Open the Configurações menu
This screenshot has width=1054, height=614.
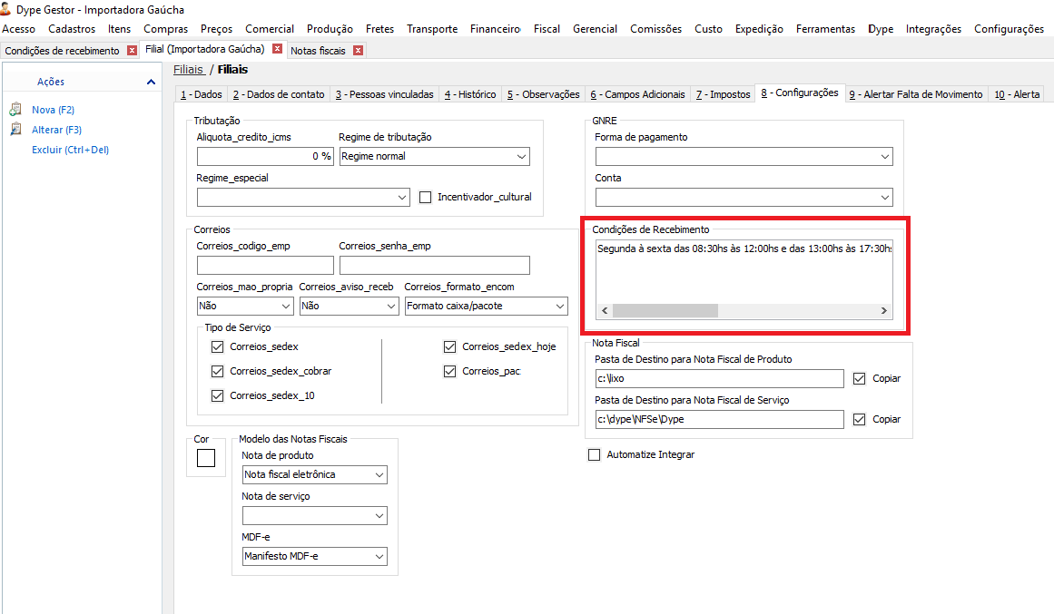tap(1009, 29)
